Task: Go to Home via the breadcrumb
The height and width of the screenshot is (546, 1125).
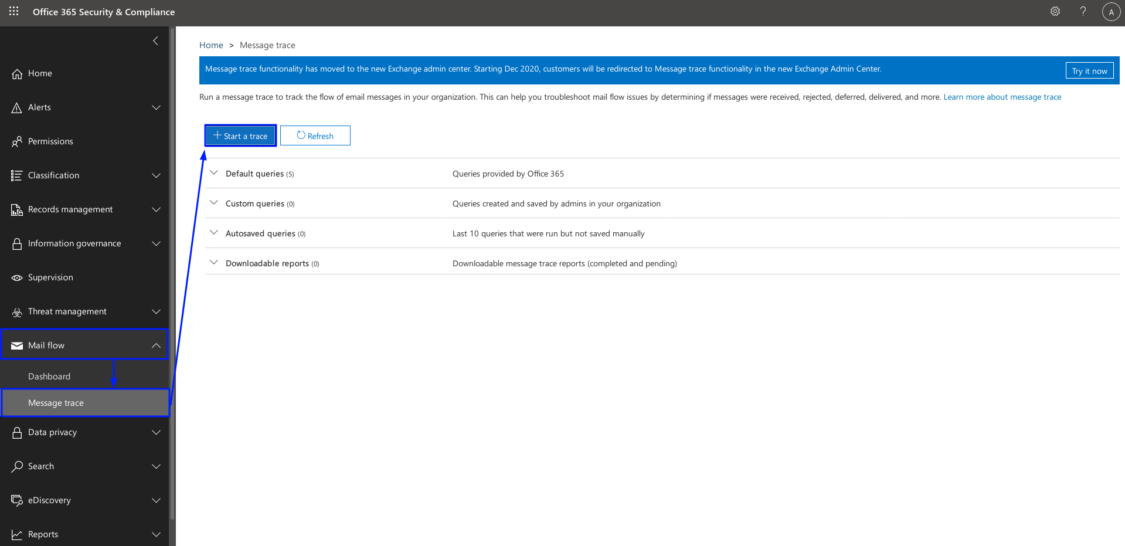Action: coord(211,45)
